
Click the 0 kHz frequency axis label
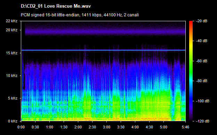point(13,121)
